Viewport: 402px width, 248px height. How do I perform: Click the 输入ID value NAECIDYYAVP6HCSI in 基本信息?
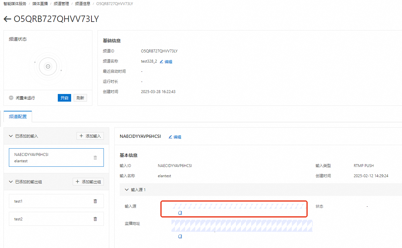[x=175, y=165]
